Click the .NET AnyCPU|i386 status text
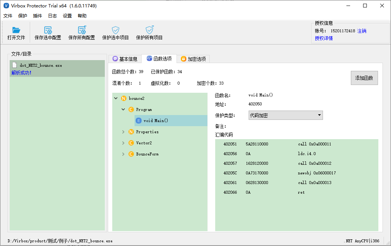The height and width of the screenshot is (246, 391). 362,241
